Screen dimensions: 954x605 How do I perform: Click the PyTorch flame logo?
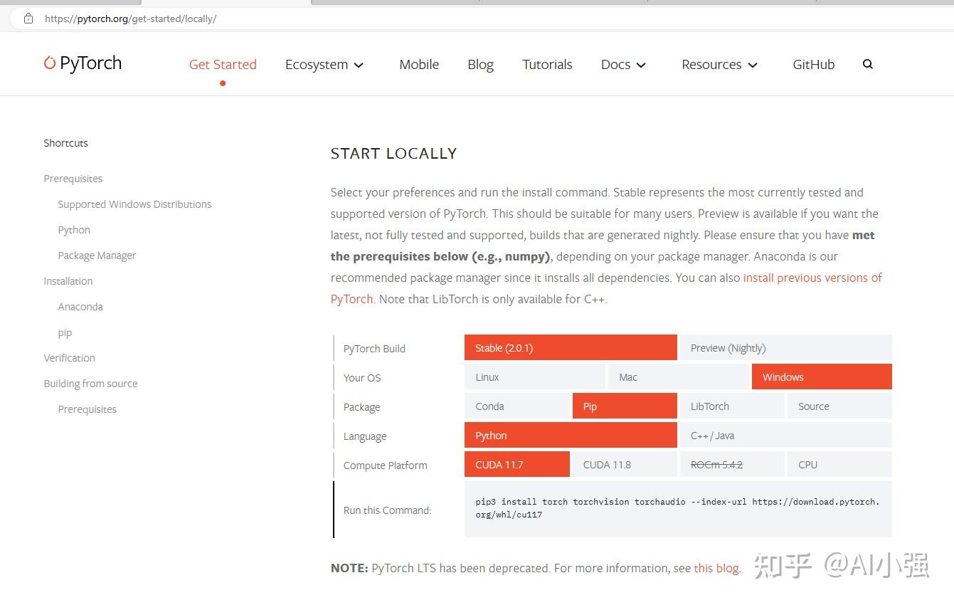[x=50, y=63]
